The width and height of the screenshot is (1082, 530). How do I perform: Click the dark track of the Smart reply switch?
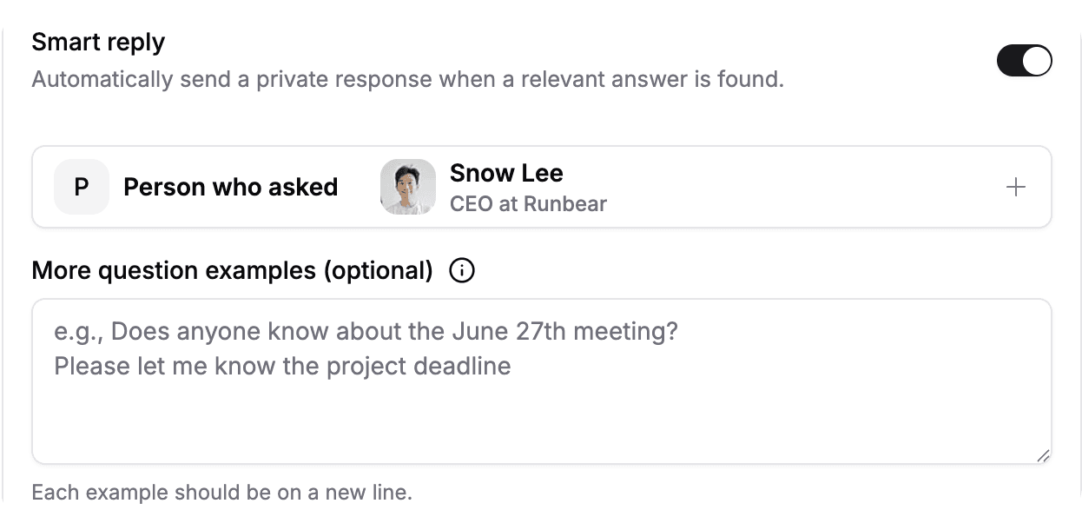pyautogui.click(x=1009, y=61)
